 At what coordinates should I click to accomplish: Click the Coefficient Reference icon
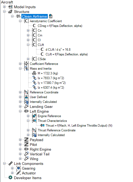[x=26, y=64]
